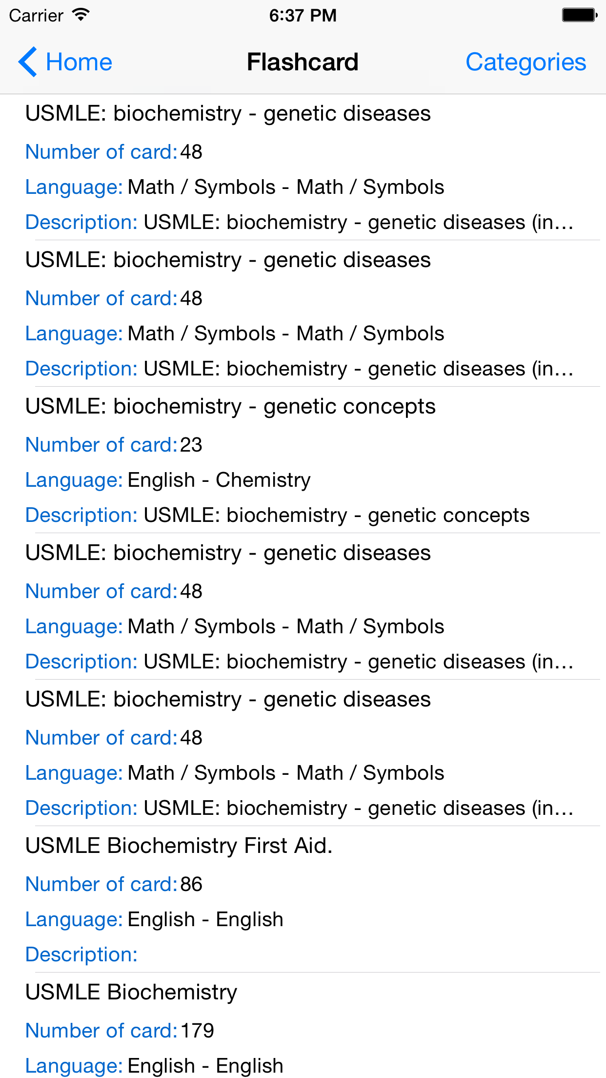Tap the empty Description under First Aid deck

(81, 954)
